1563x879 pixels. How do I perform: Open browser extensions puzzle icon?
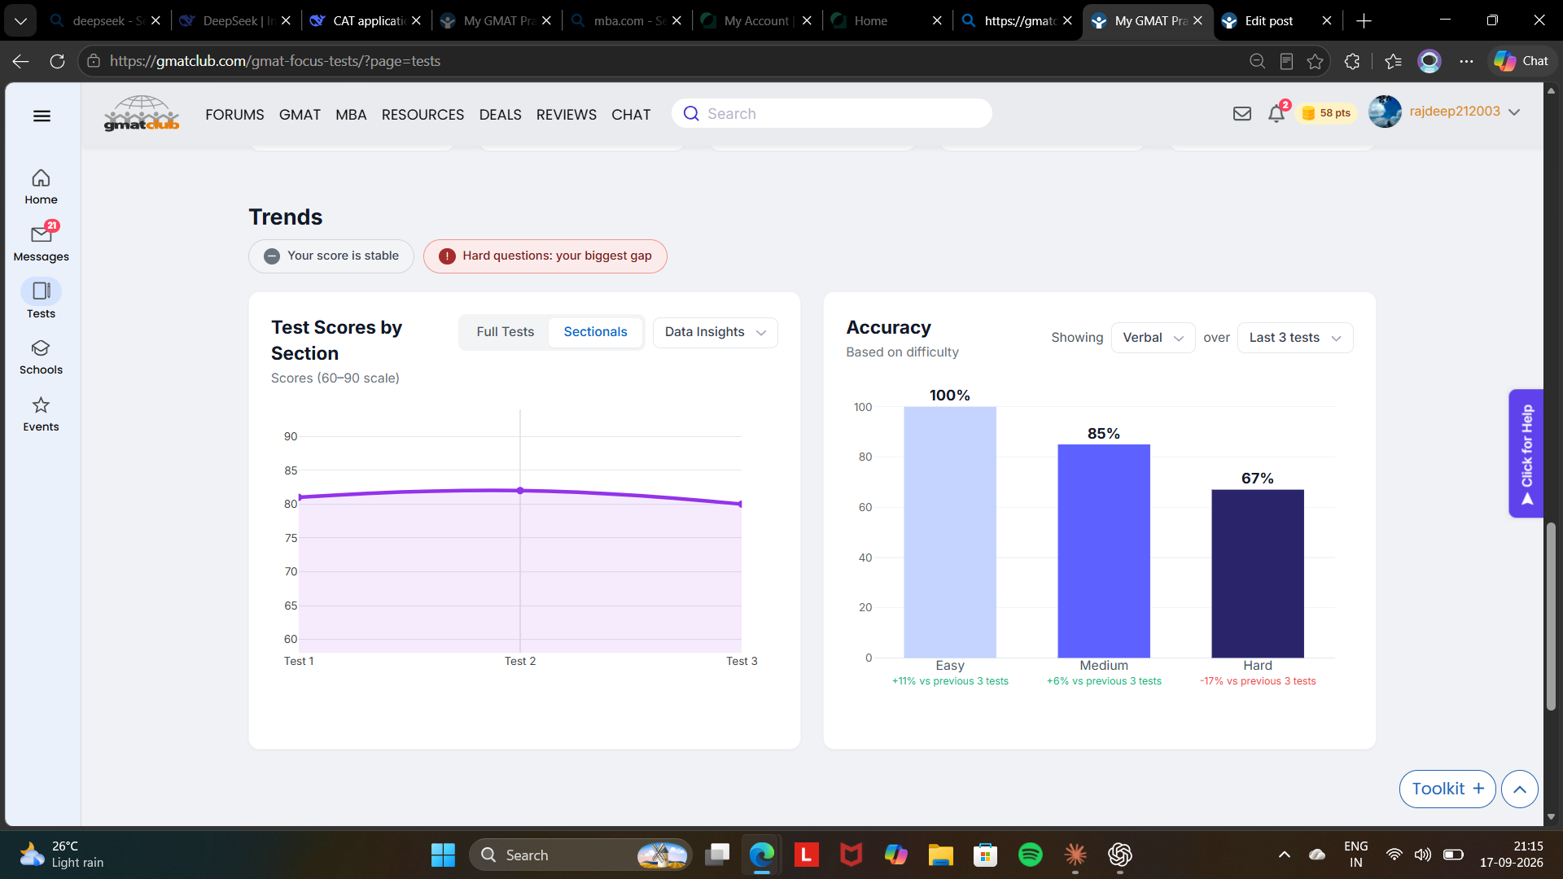1352,61
